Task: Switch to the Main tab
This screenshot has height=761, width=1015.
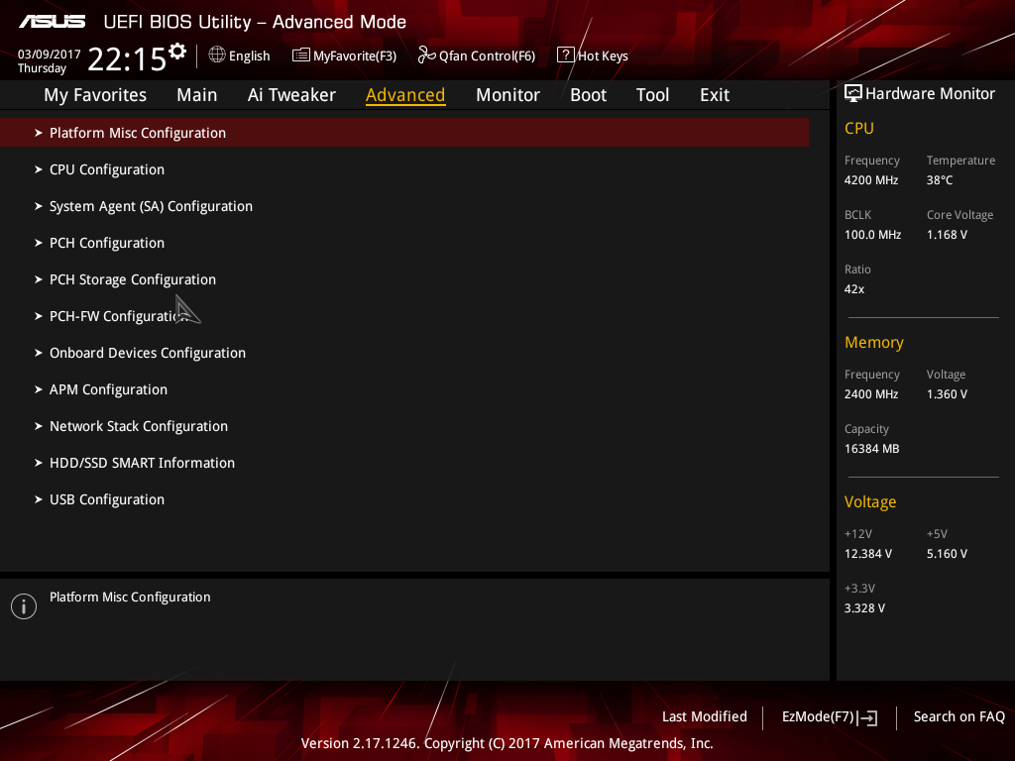Action: point(197,95)
